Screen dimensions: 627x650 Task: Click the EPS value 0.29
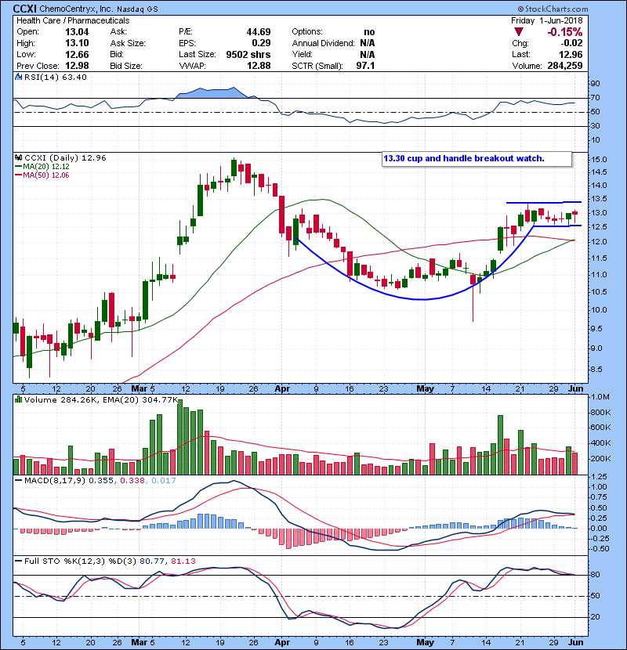click(x=261, y=43)
